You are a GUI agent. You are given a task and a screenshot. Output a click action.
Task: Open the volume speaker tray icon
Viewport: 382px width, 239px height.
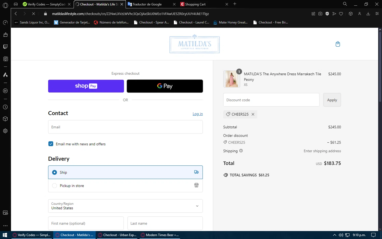pyautogui.click(x=341, y=235)
